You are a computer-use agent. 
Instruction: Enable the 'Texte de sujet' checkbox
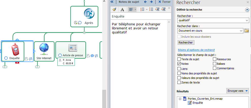tap(179, 59)
